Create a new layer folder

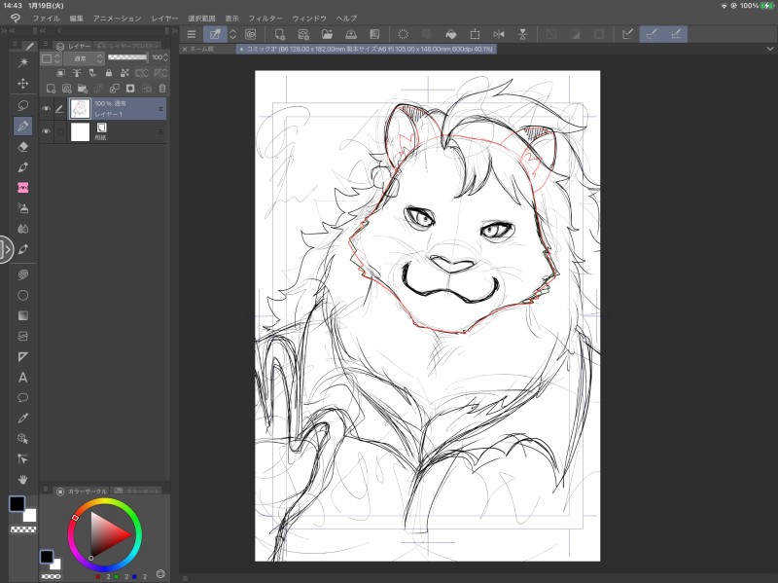tap(83, 89)
